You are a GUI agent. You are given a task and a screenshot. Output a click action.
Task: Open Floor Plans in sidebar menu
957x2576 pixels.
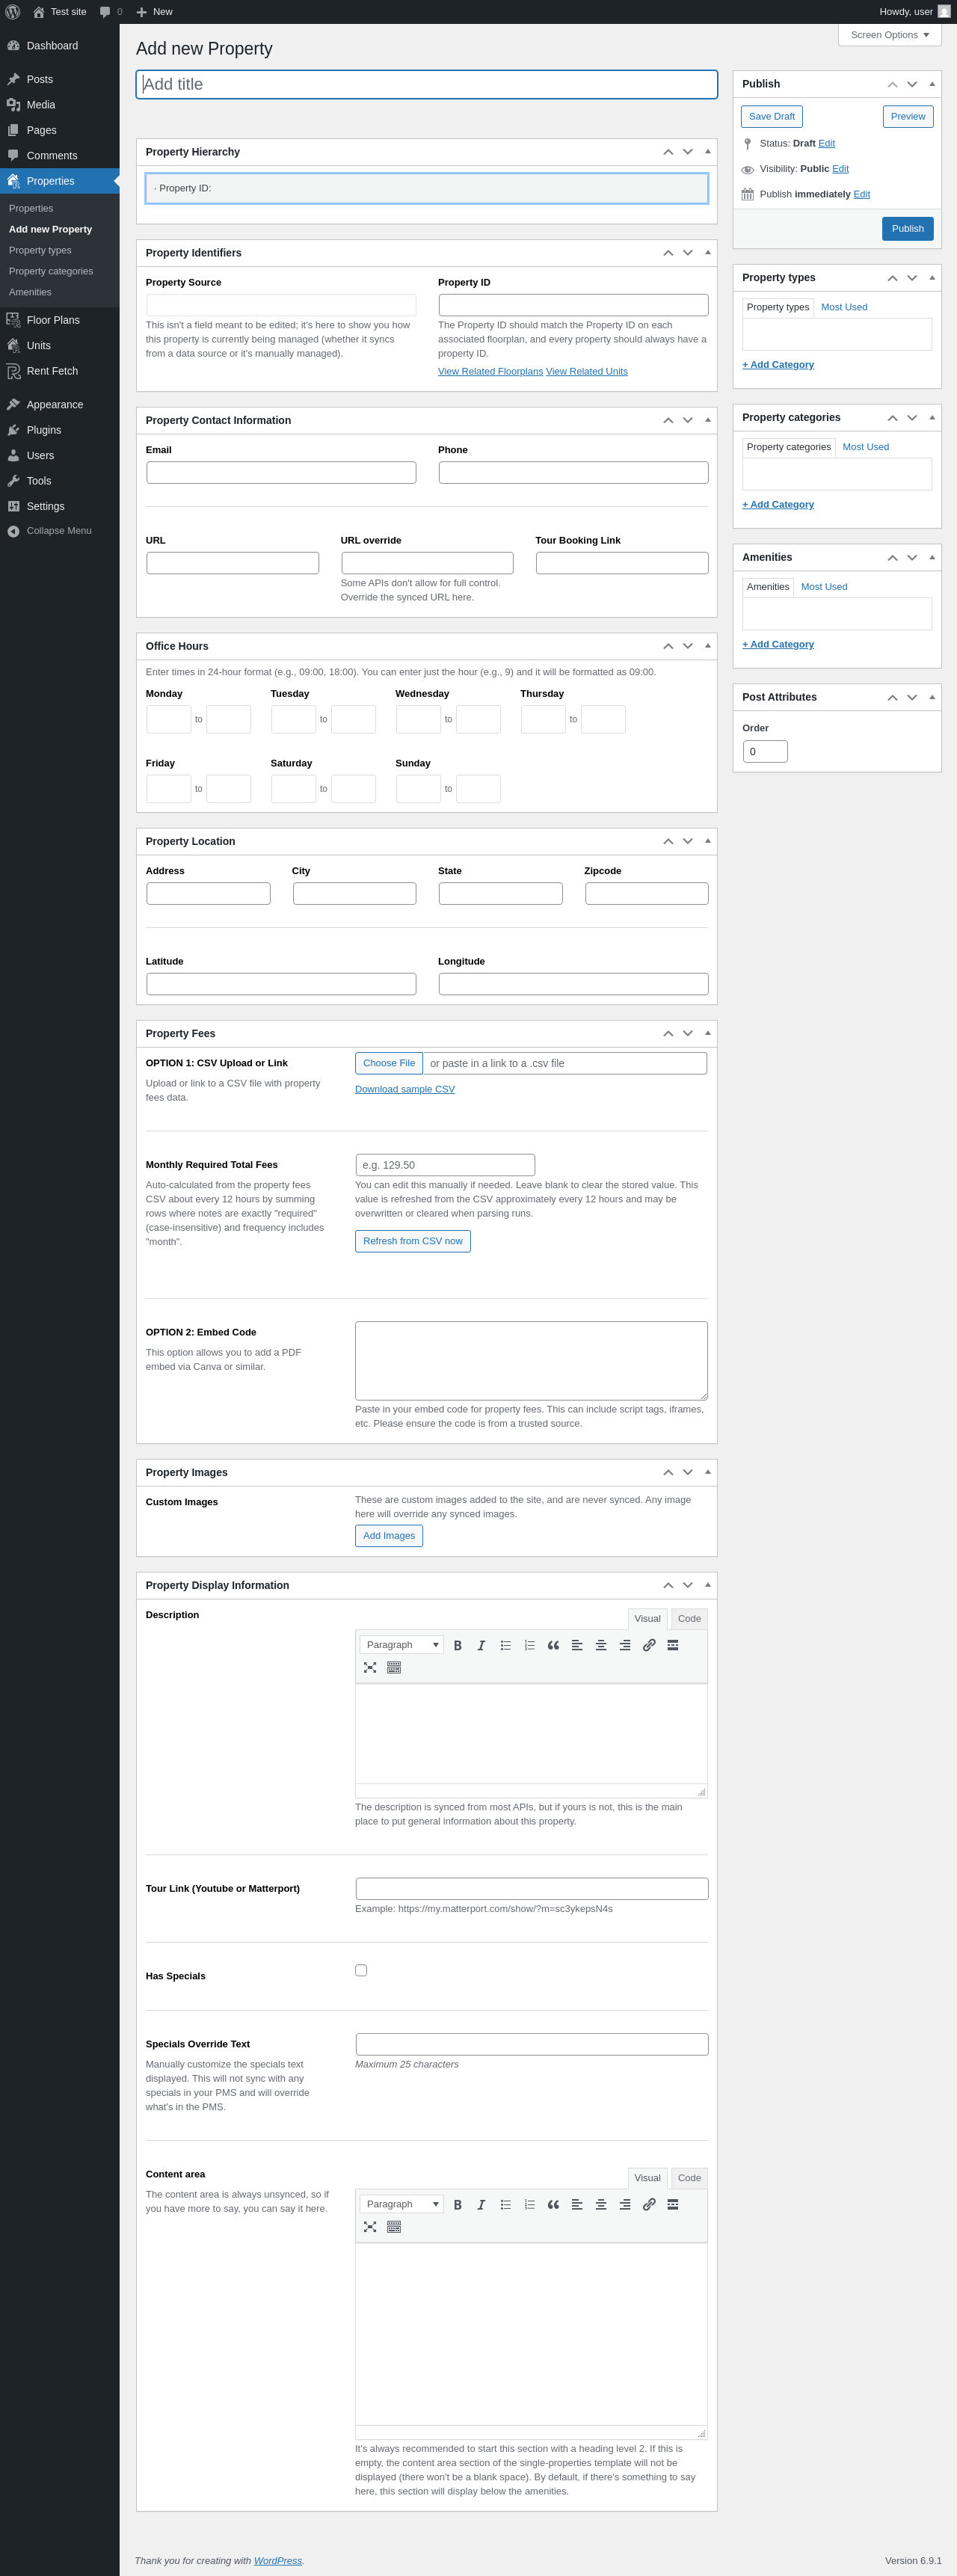coord(53,320)
